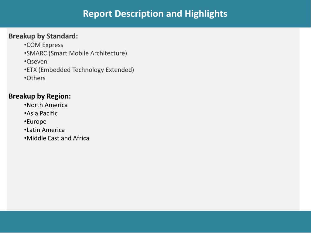The width and height of the screenshot is (311, 233).
Task: Click the 'Others' bullet item
Action: (x=35, y=78)
